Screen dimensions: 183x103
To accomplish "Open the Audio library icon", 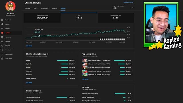I will (2, 58).
